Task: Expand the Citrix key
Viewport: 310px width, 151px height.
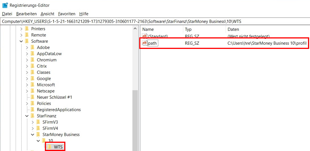Action: click(x=27, y=66)
